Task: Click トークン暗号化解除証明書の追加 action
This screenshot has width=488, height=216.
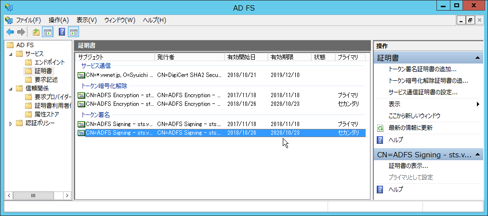Action: coord(428,81)
